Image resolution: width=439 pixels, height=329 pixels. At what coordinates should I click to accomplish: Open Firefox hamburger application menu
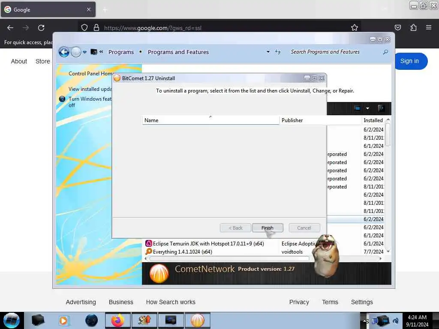click(x=429, y=27)
